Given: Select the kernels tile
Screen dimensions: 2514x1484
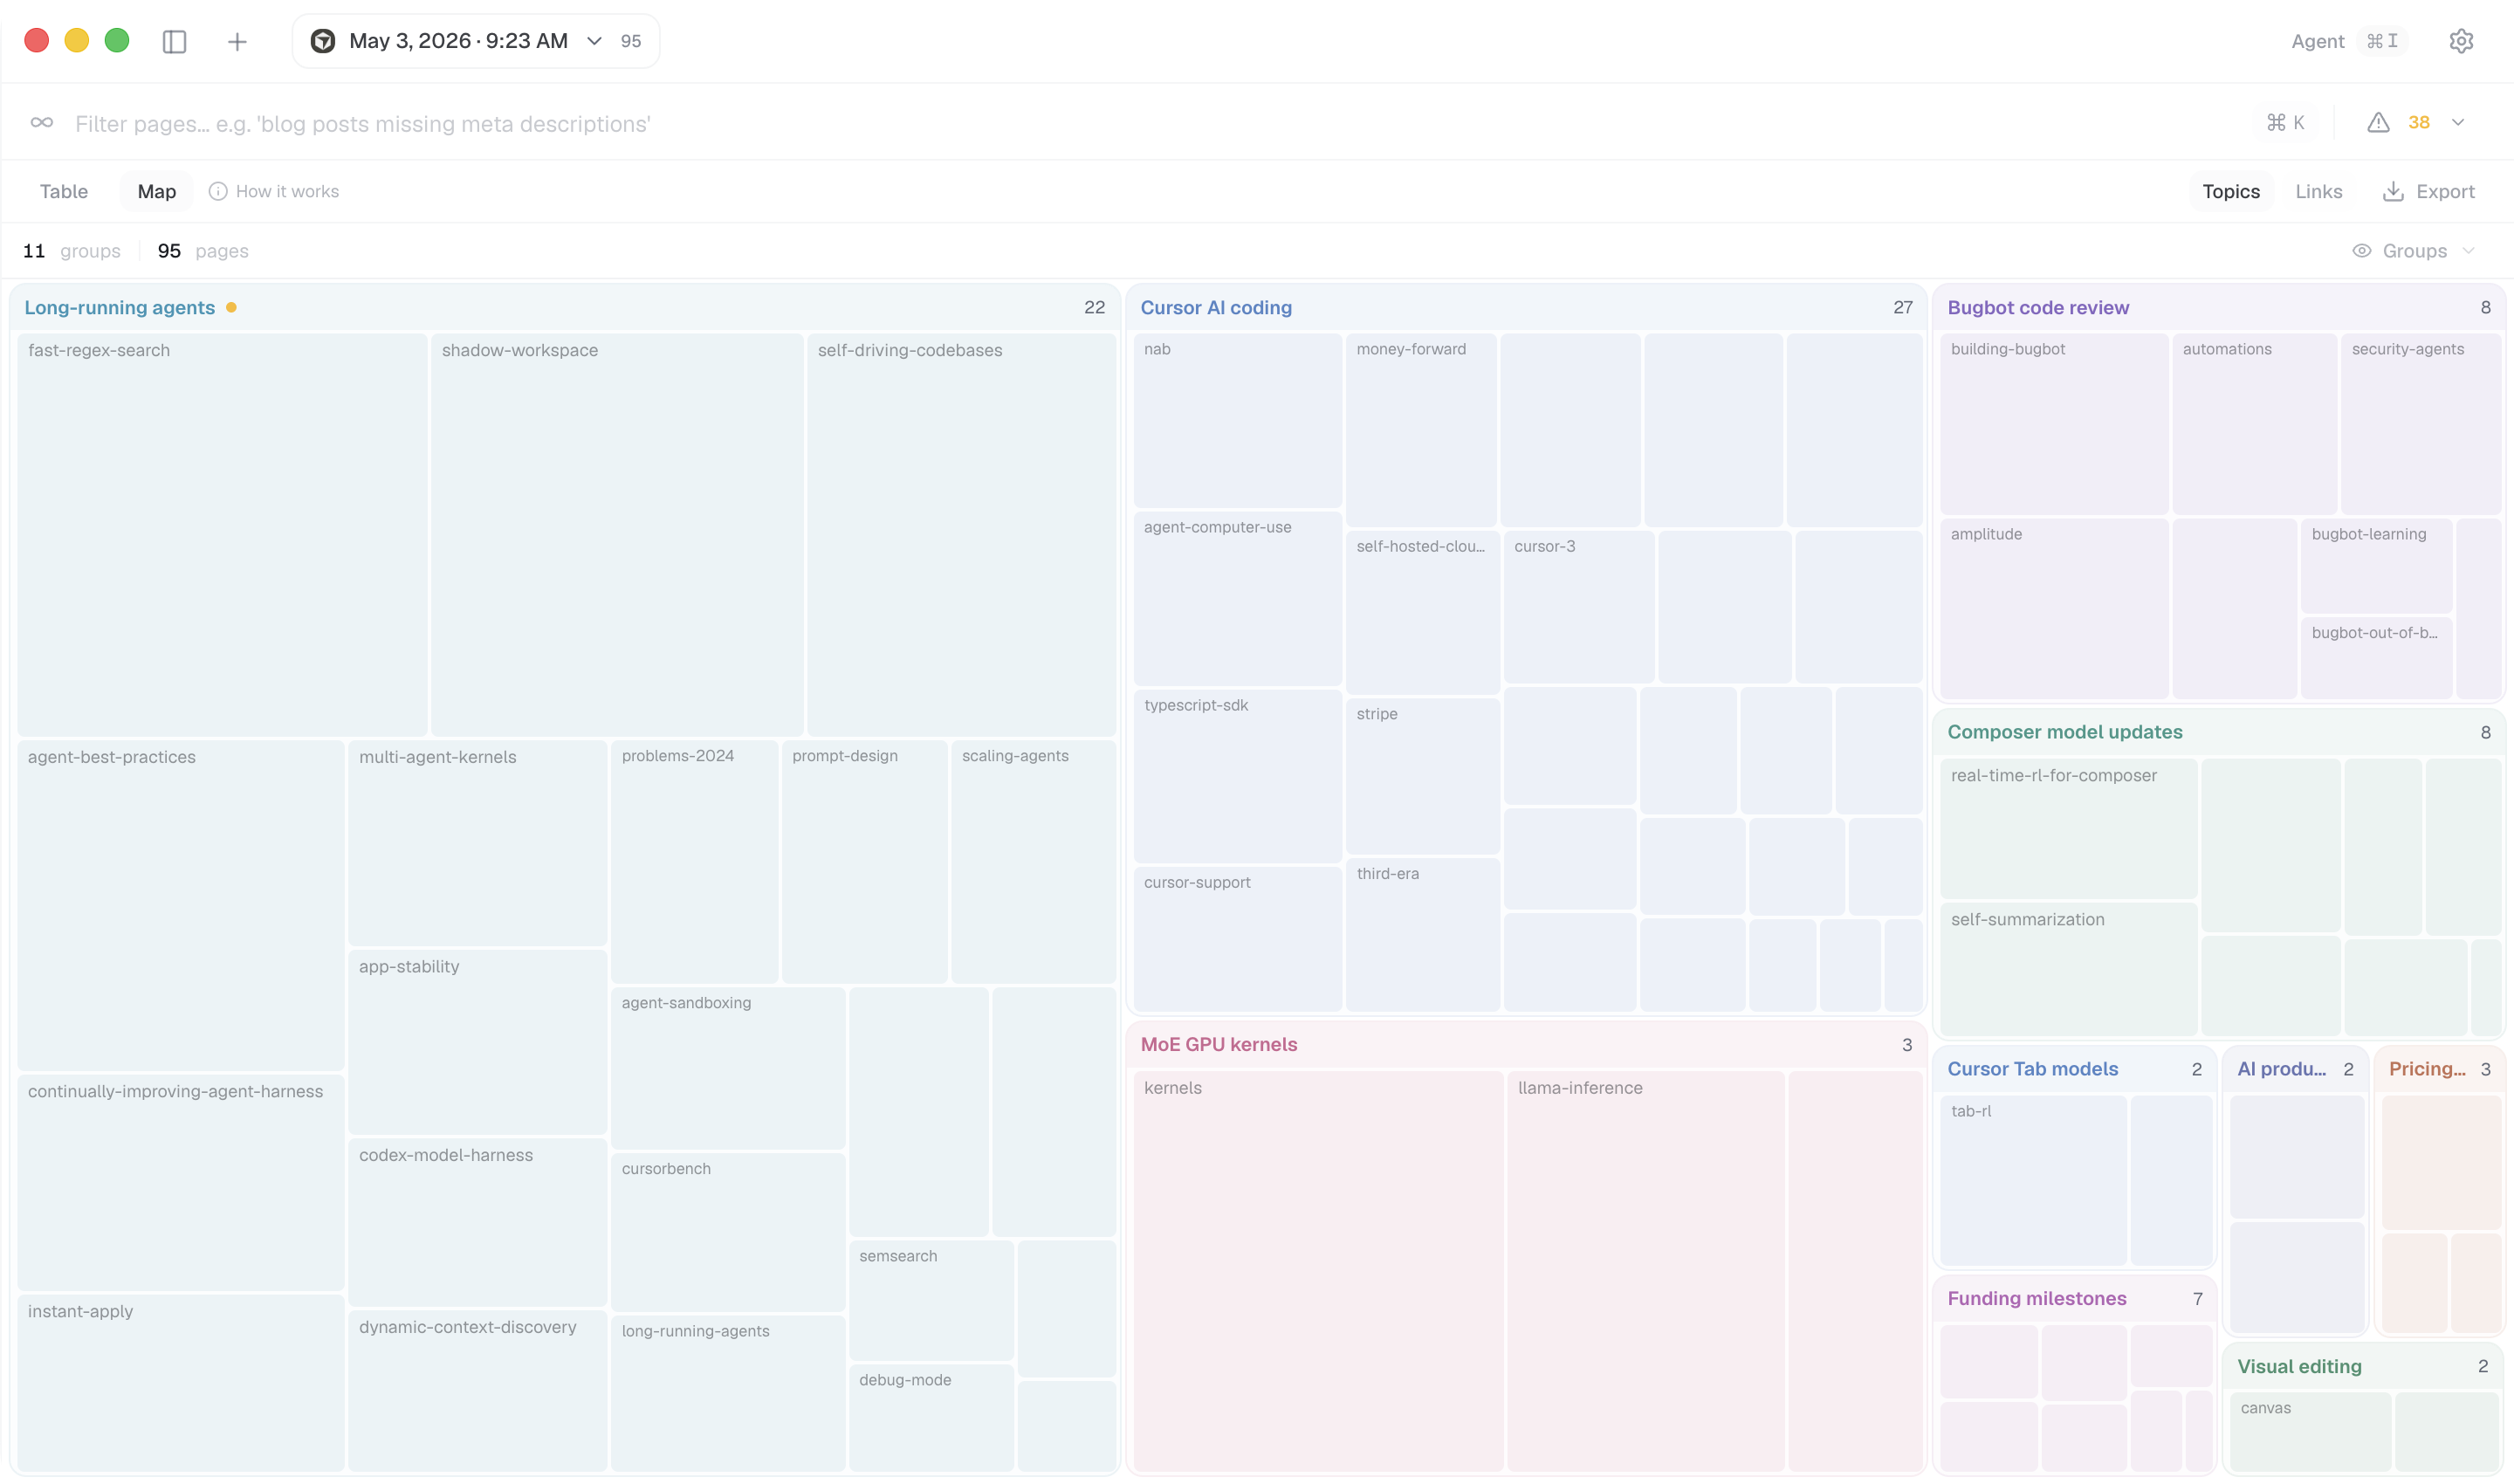Looking at the screenshot, I should pos(1318,1271).
